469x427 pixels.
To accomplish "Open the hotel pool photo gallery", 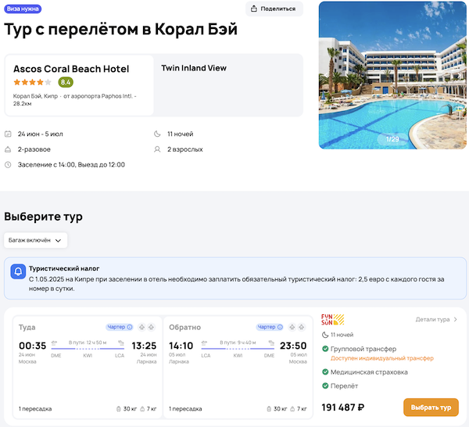I will point(393,74).
